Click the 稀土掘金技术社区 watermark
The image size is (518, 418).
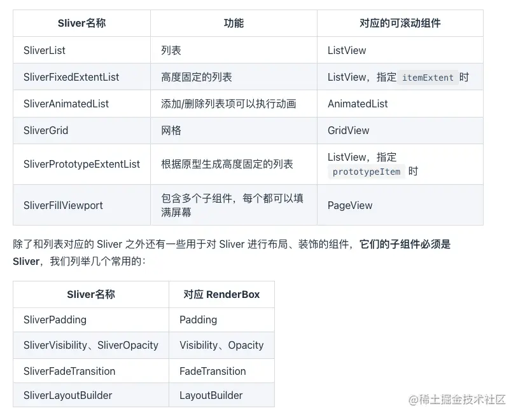tap(457, 400)
